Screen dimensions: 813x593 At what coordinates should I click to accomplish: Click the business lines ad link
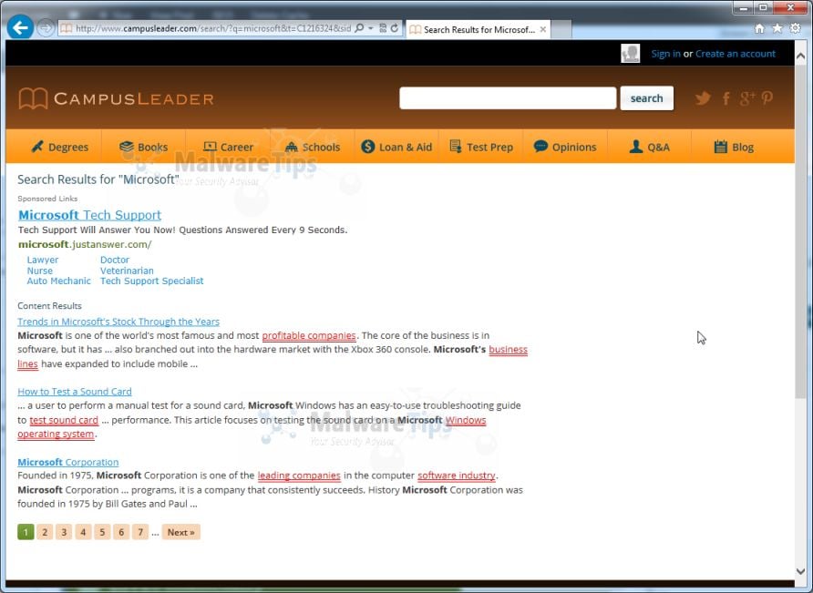point(509,350)
